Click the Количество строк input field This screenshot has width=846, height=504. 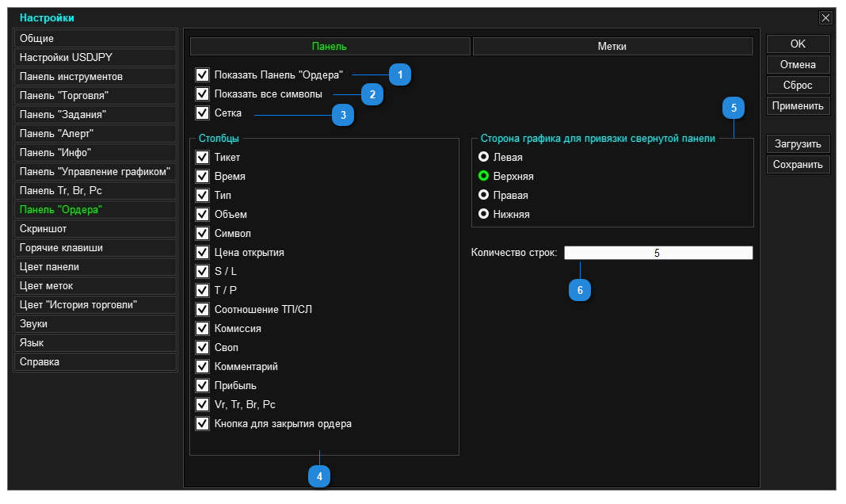click(658, 253)
